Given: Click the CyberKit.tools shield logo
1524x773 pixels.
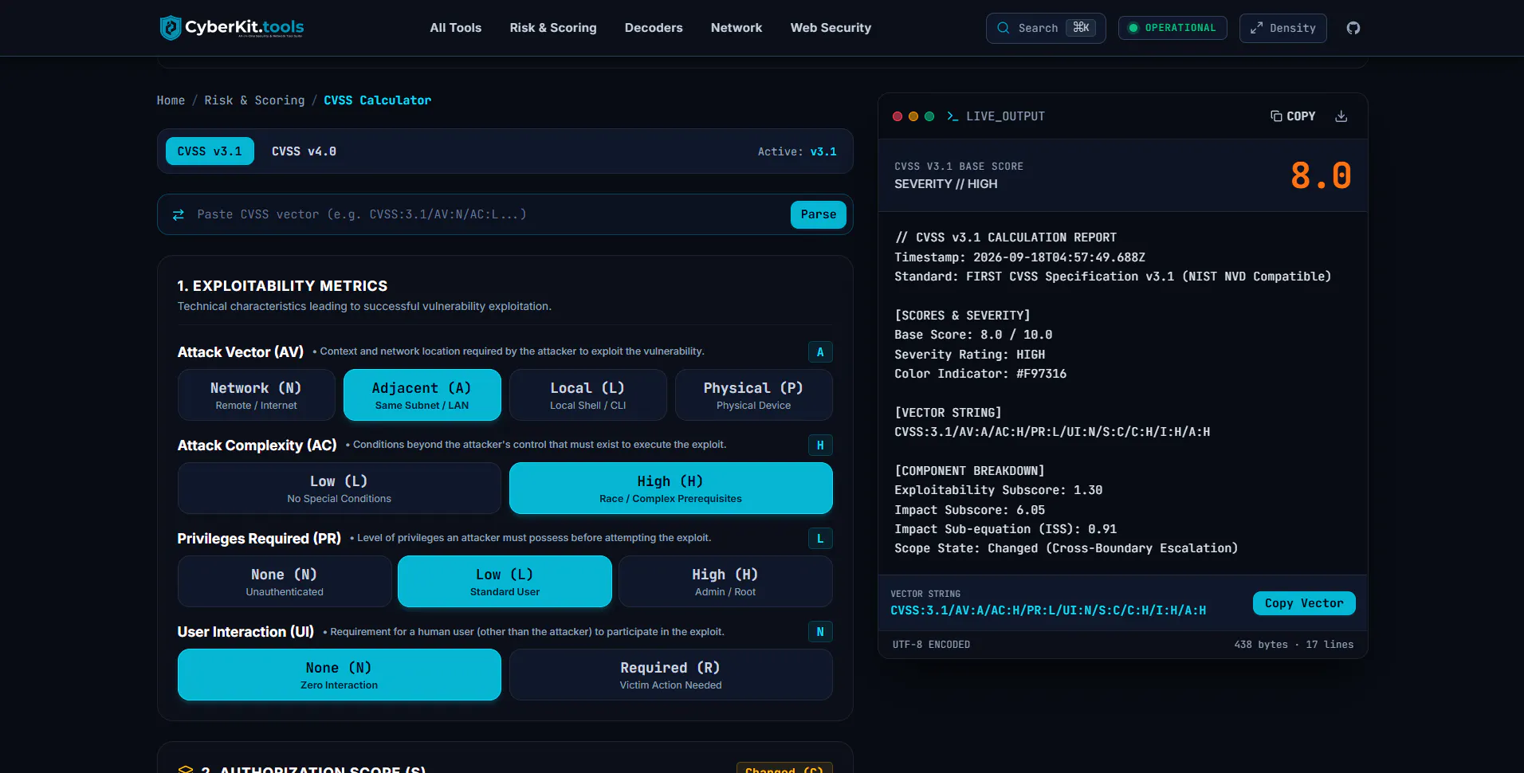Looking at the screenshot, I should 171,28.
